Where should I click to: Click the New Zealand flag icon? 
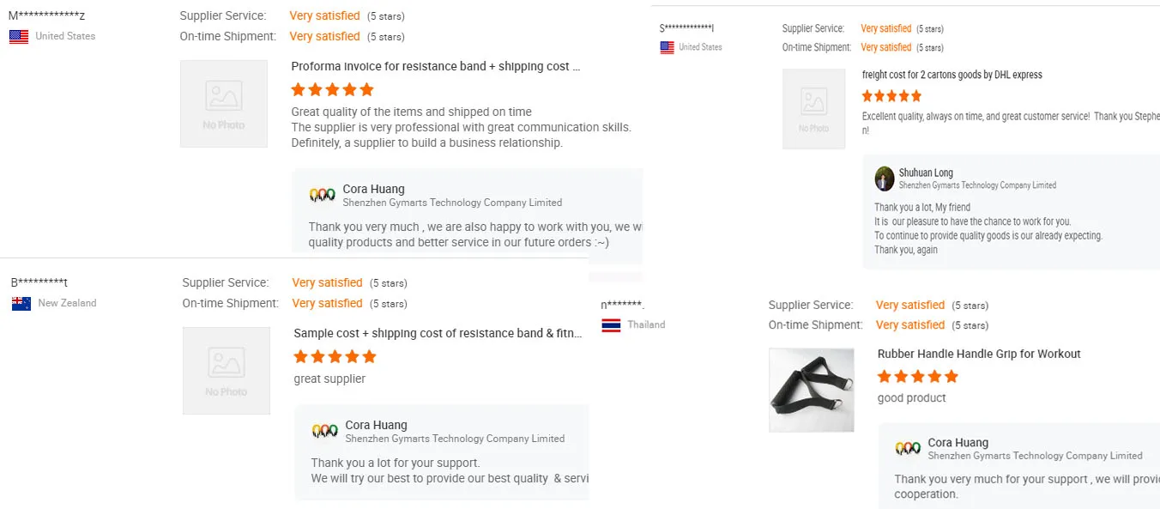21,303
